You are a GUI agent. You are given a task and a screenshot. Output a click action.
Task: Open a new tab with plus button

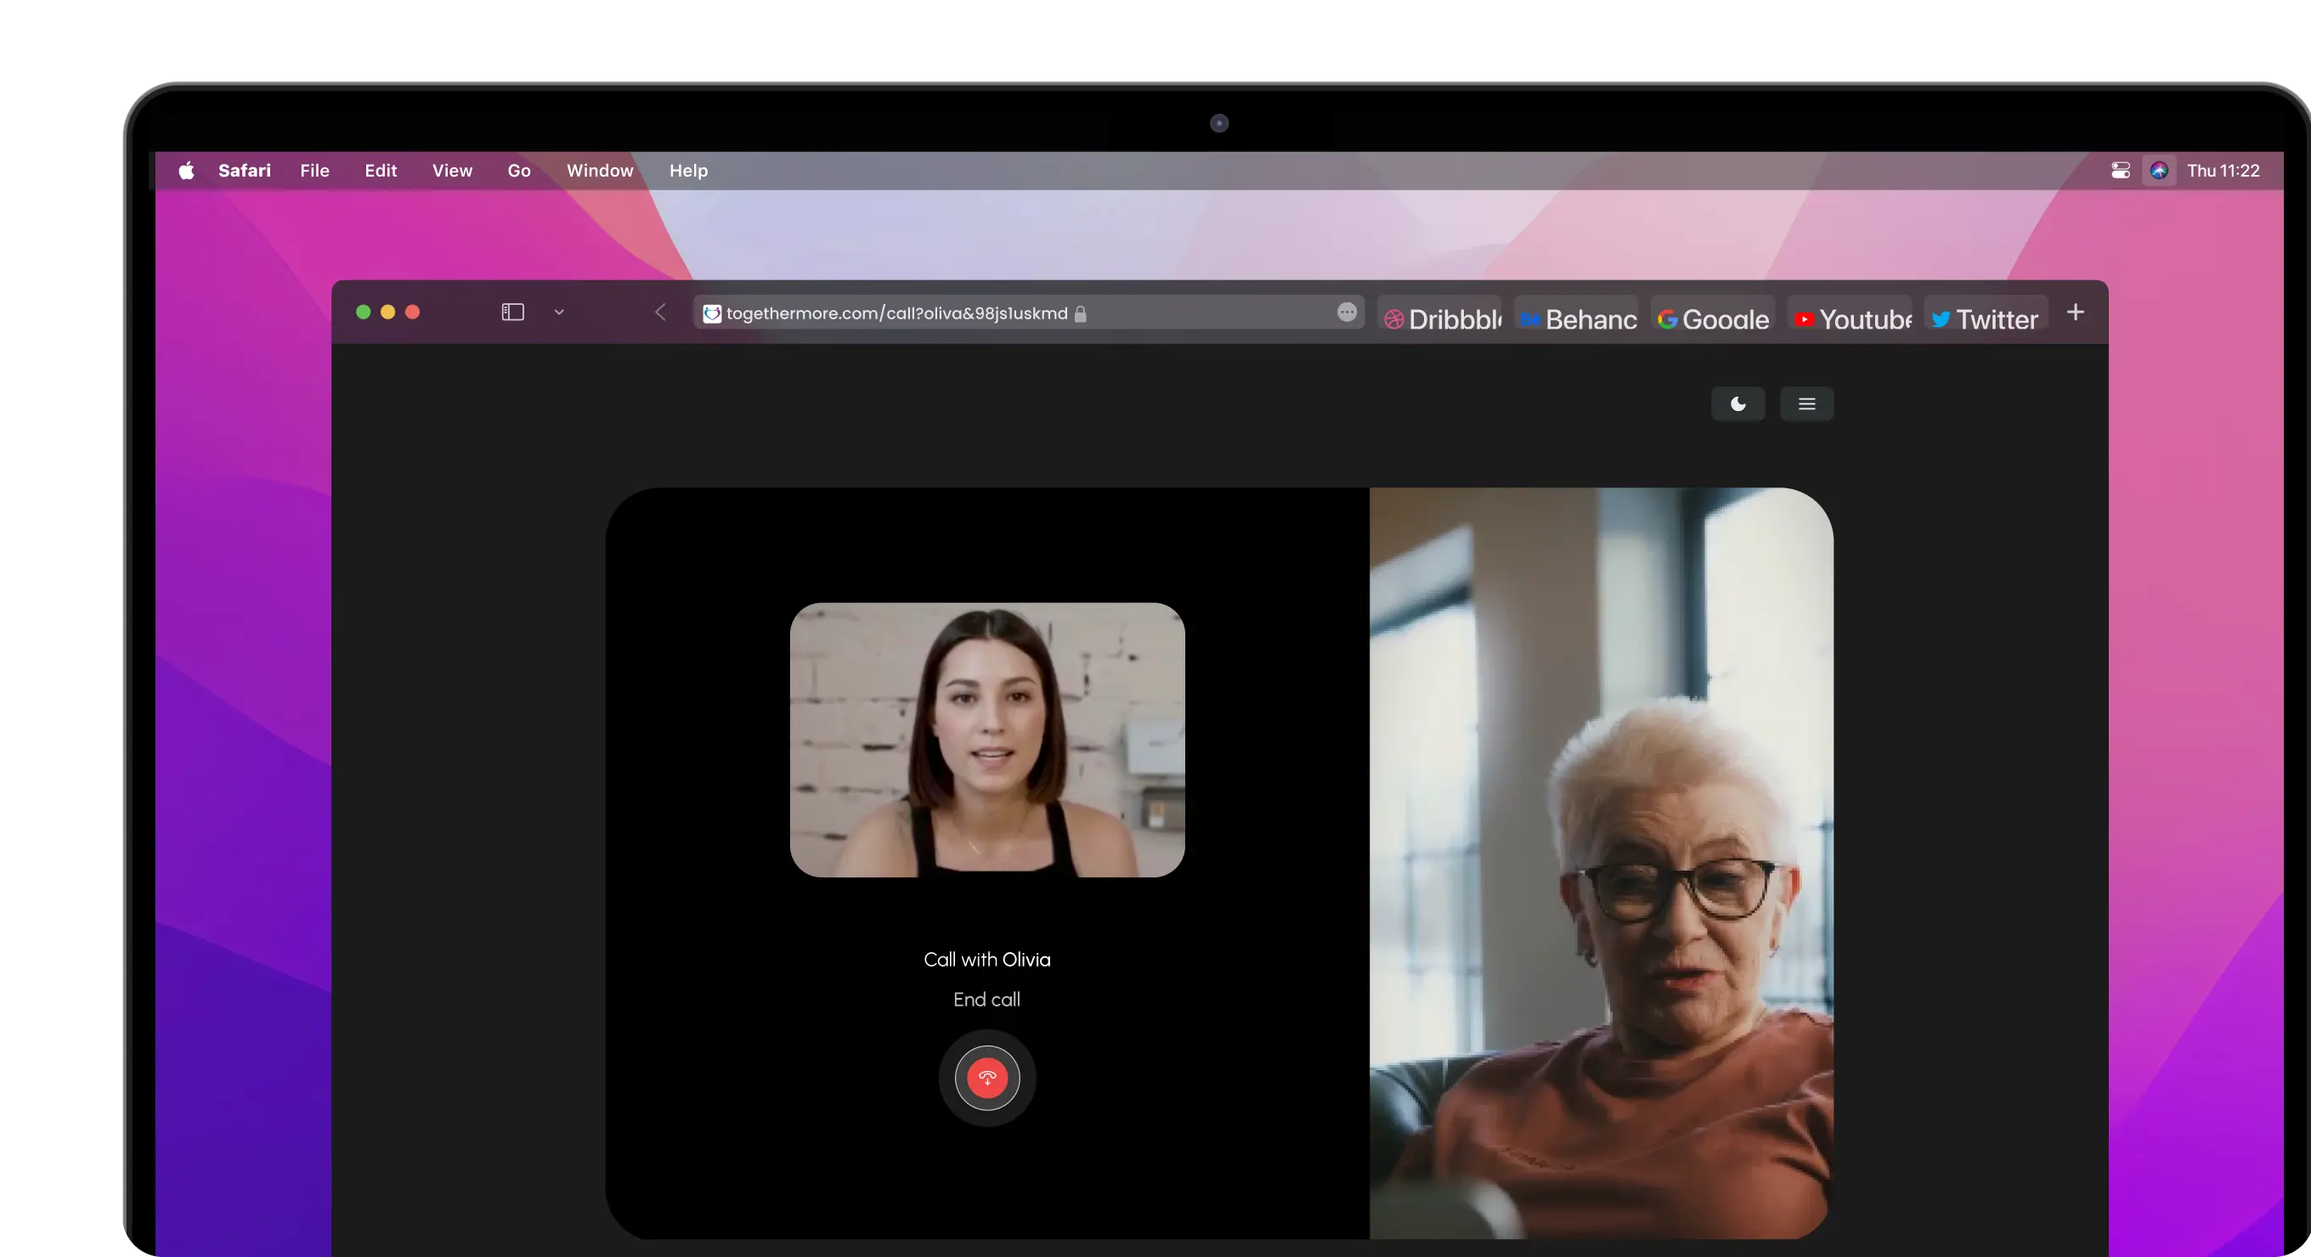tap(2075, 312)
